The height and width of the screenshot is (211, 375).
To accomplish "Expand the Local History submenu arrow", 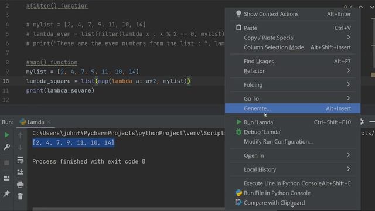I will [x=349, y=169].
